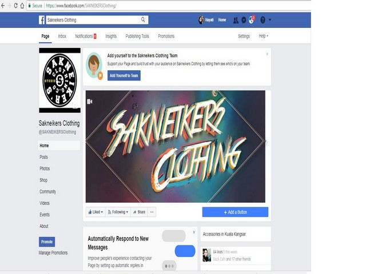Click the search magnifier icon
This screenshot has width=366, height=274.
point(143,20)
